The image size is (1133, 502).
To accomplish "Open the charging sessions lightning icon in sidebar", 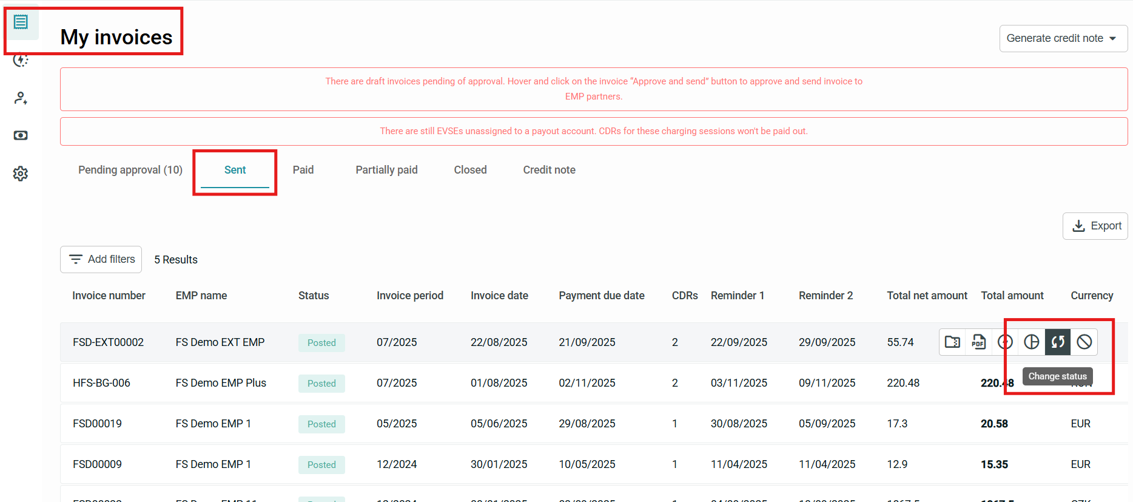I will click(21, 59).
